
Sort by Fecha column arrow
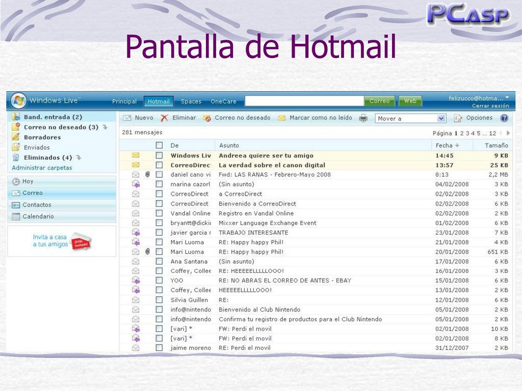(x=457, y=145)
